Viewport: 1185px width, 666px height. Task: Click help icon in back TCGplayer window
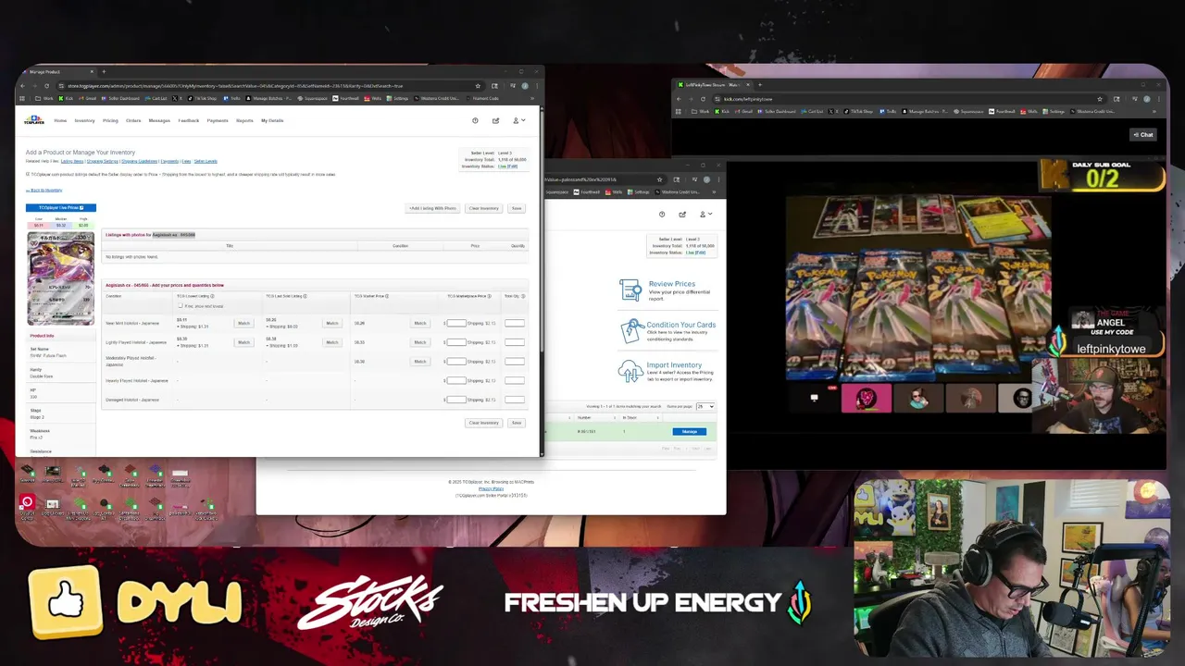point(661,215)
